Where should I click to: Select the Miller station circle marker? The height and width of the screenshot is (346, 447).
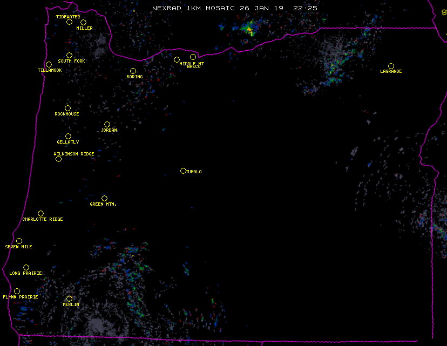(x=83, y=22)
